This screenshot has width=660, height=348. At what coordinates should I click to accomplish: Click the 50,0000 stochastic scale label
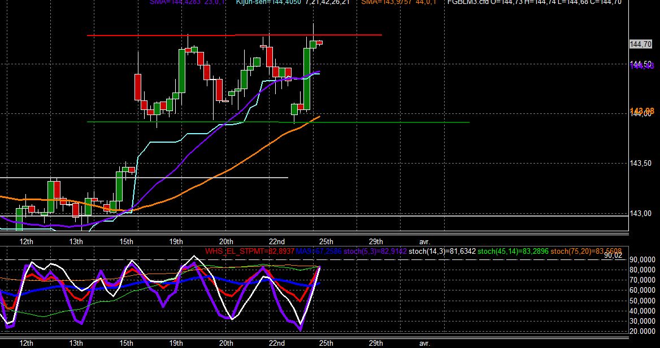[642, 301]
